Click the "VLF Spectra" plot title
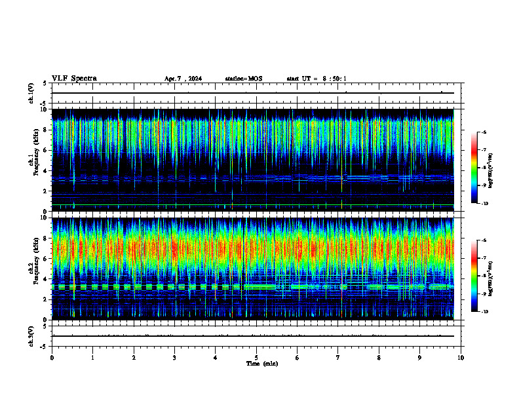The height and width of the screenshot is (401, 519). pyautogui.click(x=74, y=79)
